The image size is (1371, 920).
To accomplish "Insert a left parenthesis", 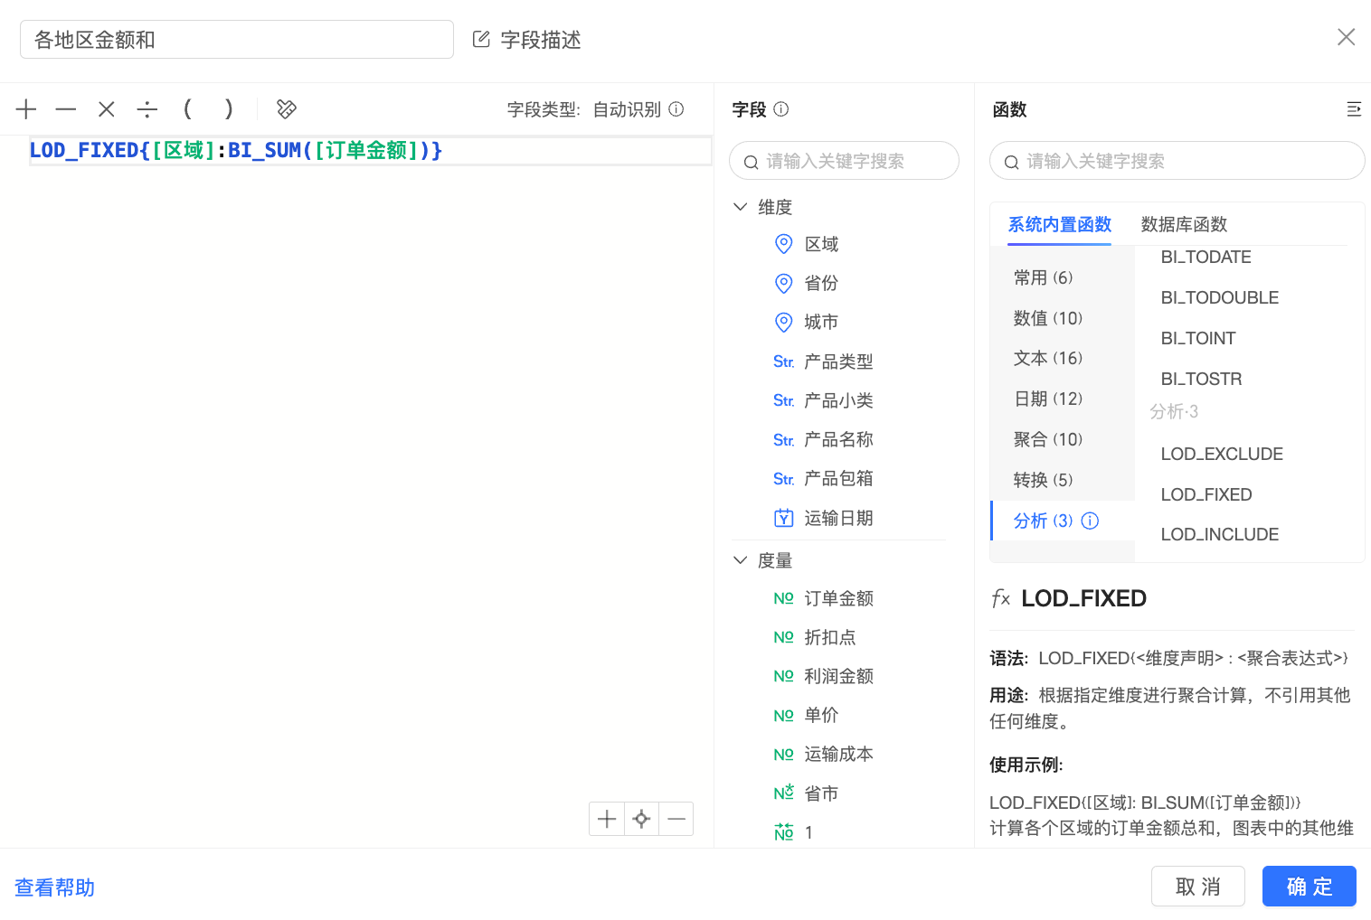I will point(187,109).
